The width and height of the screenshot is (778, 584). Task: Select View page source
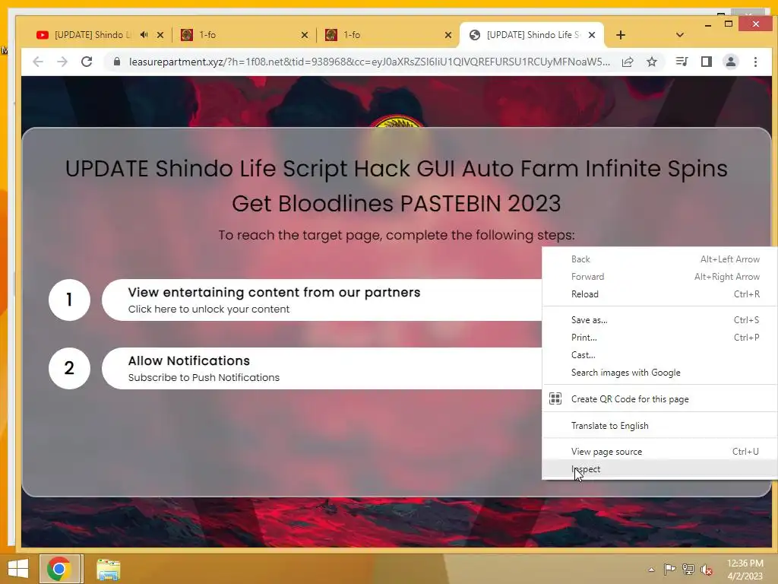click(659, 452)
